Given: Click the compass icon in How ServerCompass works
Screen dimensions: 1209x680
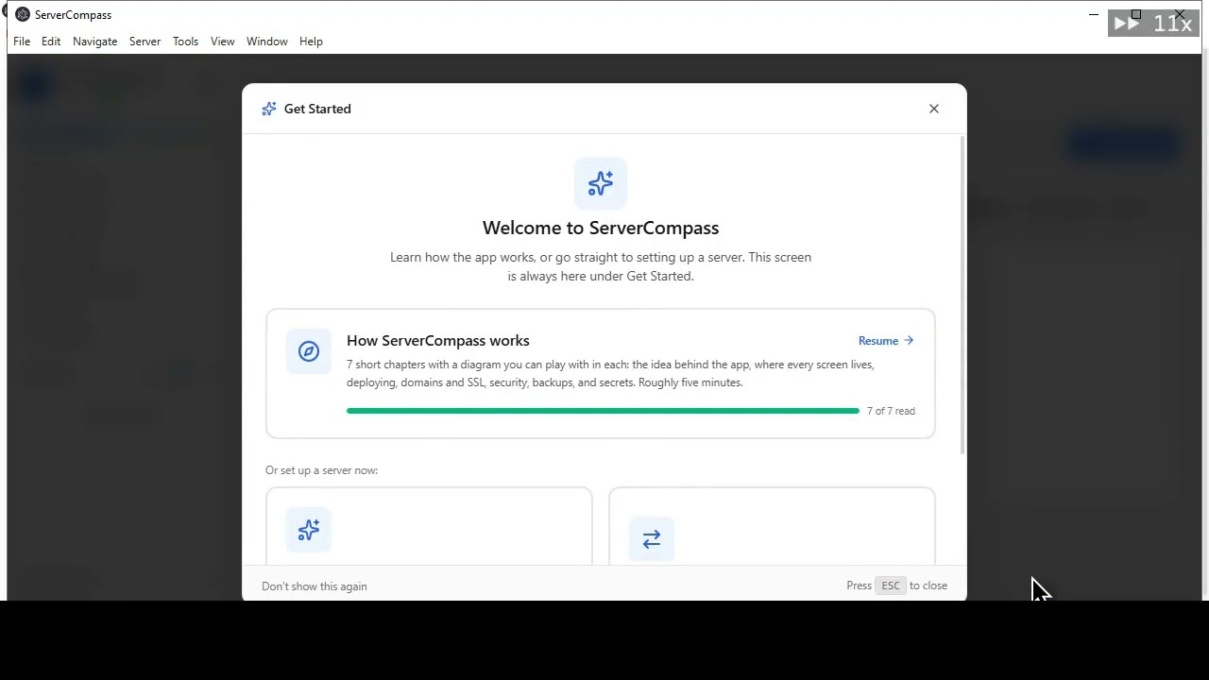Looking at the screenshot, I should point(309,351).
